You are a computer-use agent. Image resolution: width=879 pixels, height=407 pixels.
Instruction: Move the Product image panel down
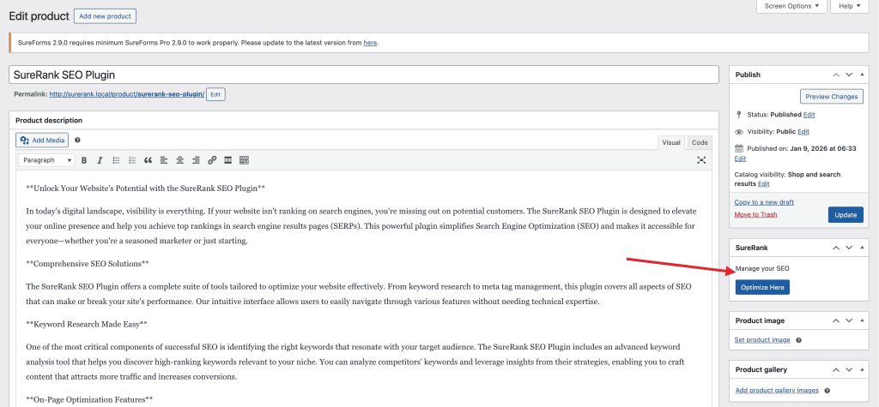(849, 320)
